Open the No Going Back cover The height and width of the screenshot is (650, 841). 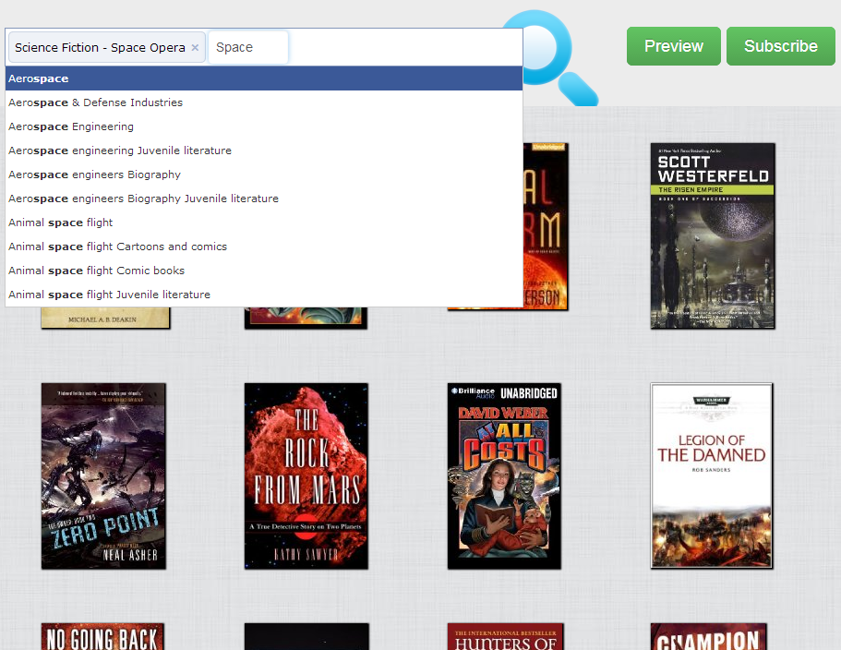pyautogui.click(x=102, y=636)
